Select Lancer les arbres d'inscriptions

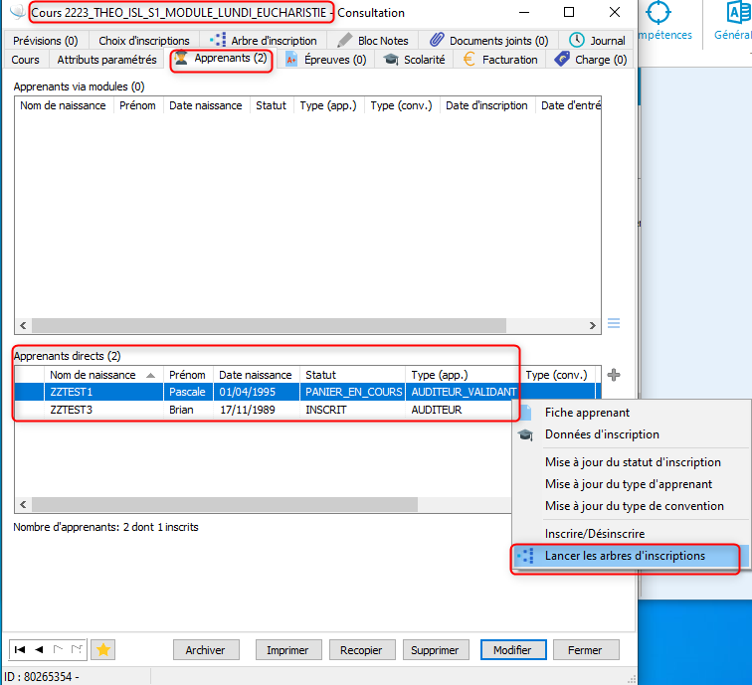625,556
